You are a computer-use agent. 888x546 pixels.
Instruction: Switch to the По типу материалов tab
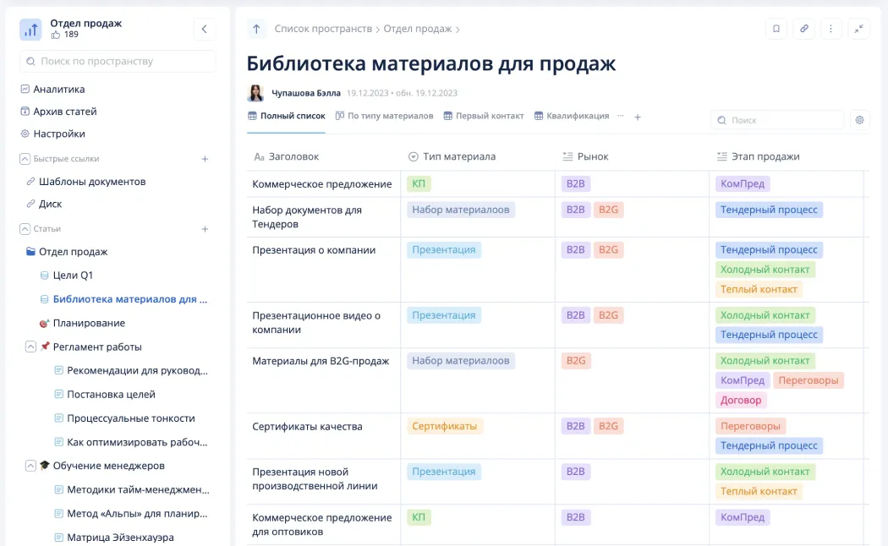pos(384,116)
